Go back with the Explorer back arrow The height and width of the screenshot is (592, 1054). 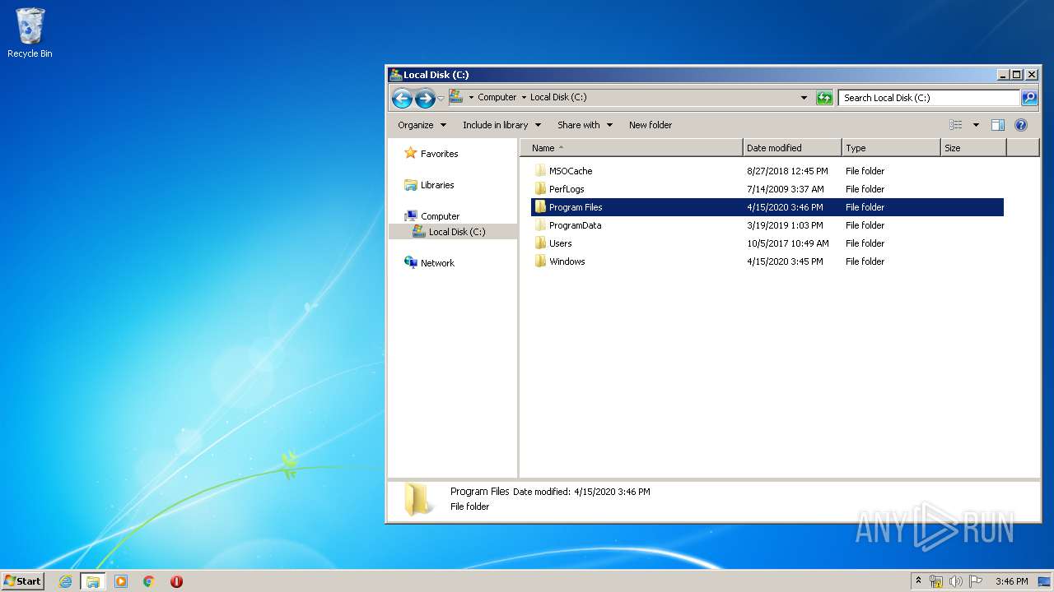click(402, 99)
